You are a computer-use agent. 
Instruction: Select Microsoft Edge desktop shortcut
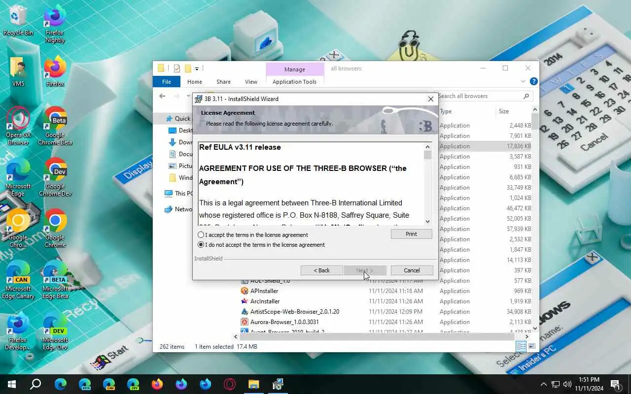point(18,177)
